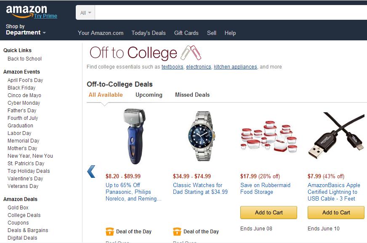Open the textbooks link
Screen dimensions: 367x243
coord(172,67)
